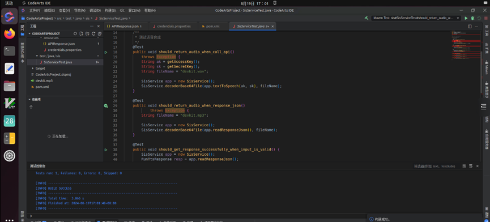Click the run gutter icon at line 38
The image size is (490, 222).
106,150
